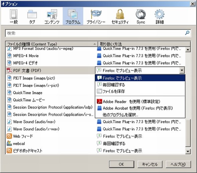This screenshot has width=197, height=173.
Task: Select the PDF 文書 (PDF) row
Action: click(x=50, y=71)
